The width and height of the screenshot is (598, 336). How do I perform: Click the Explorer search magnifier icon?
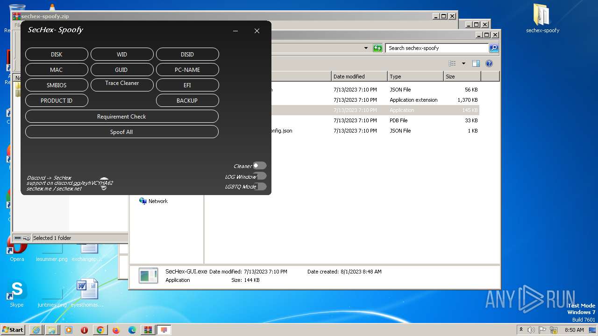pos(494,48)
